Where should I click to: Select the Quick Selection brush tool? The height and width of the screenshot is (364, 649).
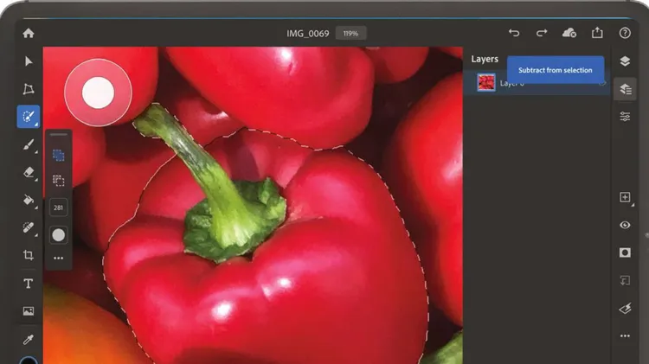pos(29,117)
